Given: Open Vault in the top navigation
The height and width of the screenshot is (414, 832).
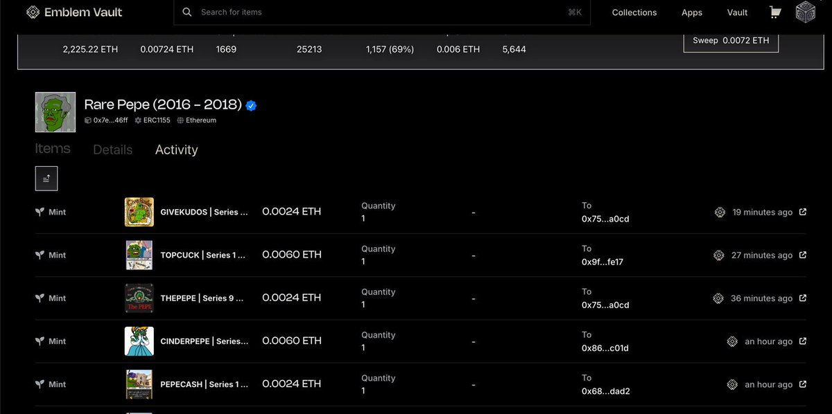Looking at the screenshot, I should pyautogui.click(x=738, y=12).
